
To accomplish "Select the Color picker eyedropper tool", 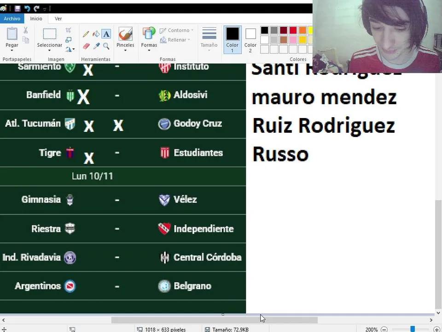I will pyautogui.click(x=96, y=46).
